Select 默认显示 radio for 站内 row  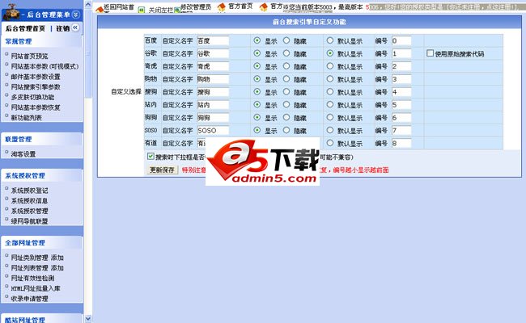tap(329, 104)
